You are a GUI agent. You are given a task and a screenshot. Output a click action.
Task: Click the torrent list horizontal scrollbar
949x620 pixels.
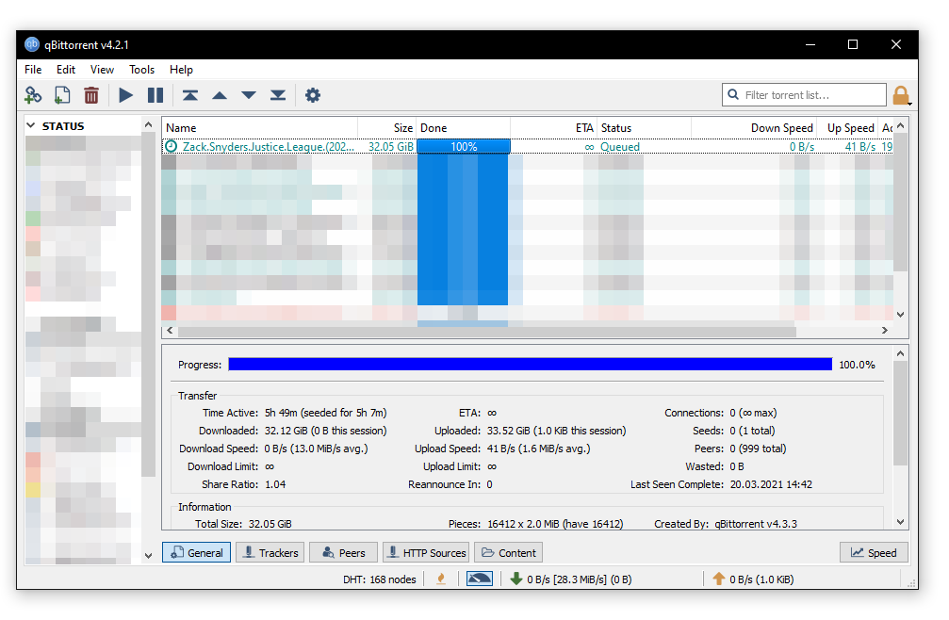point(487,331)
